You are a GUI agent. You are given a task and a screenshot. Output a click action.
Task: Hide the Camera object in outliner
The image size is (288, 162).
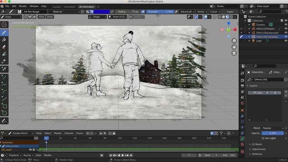tap(286, 25)
